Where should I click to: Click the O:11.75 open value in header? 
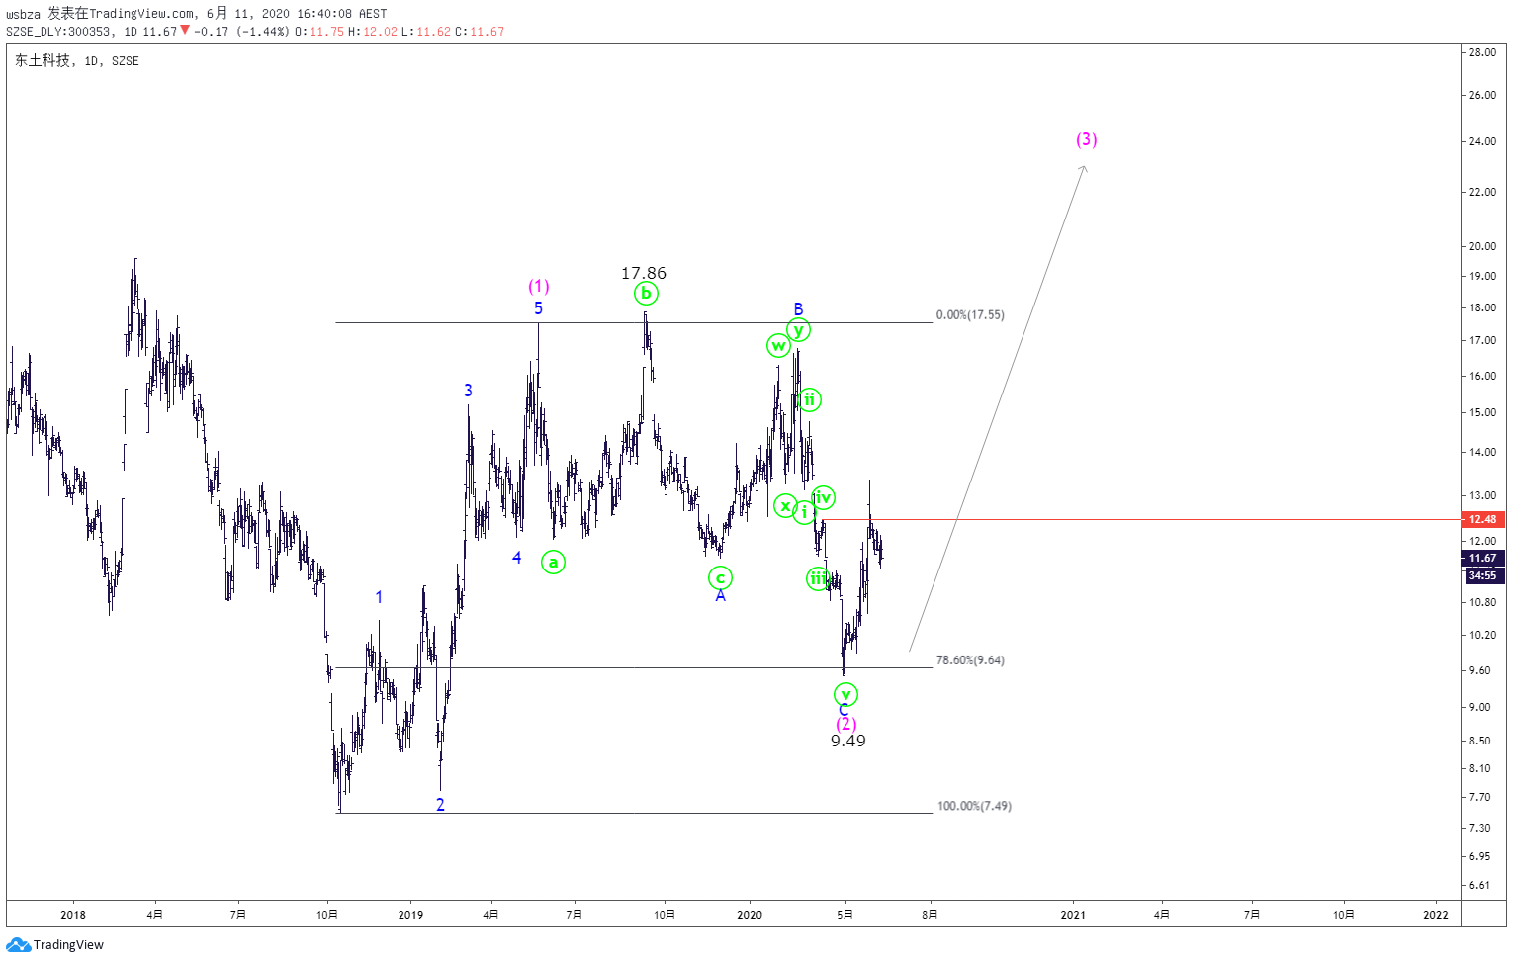[x=319, y=32]
